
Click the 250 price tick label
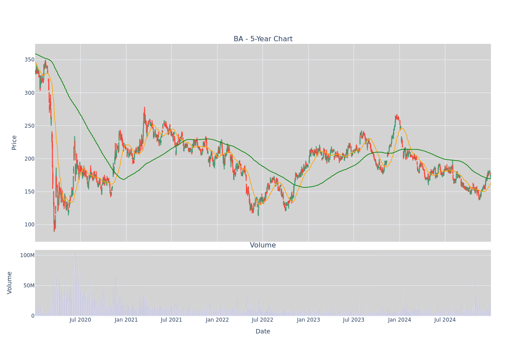(29, 125)
